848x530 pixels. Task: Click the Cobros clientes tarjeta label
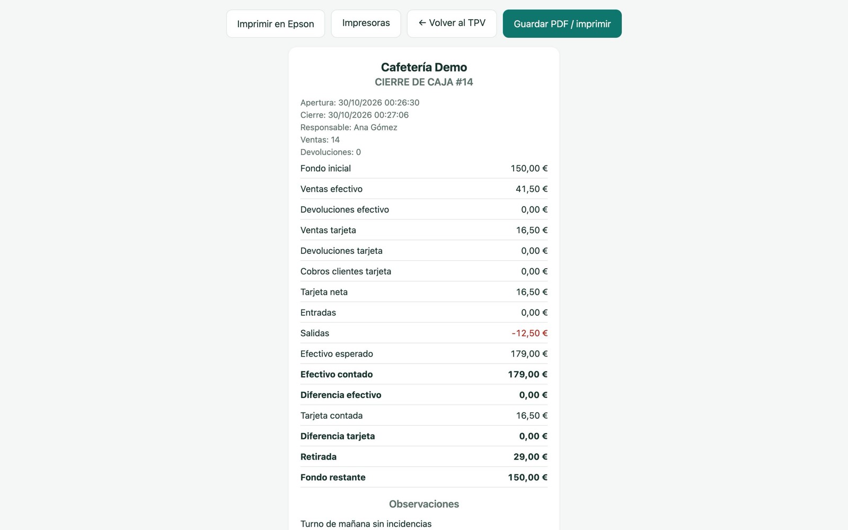(x=346, y=271)
